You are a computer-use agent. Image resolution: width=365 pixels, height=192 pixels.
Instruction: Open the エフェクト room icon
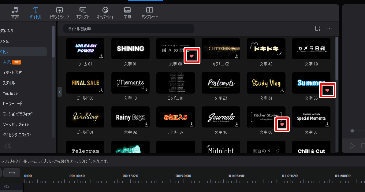point(83,13)
